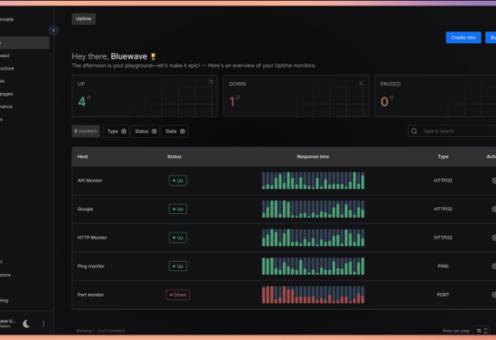Click the arrow icon in DOWN card
The image size is (496, 340).
click(x=362, y=83)
